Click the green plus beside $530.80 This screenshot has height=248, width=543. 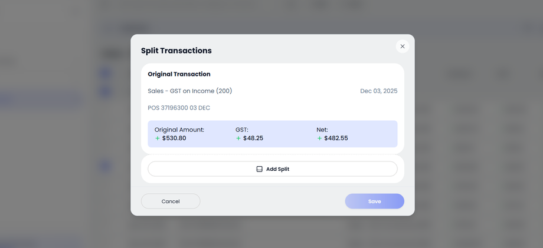(x=158, y=138)
